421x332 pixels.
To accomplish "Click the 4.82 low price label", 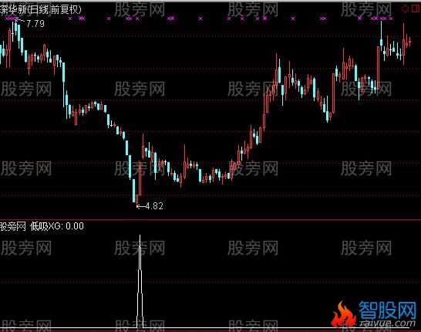I will coord(154,206).
